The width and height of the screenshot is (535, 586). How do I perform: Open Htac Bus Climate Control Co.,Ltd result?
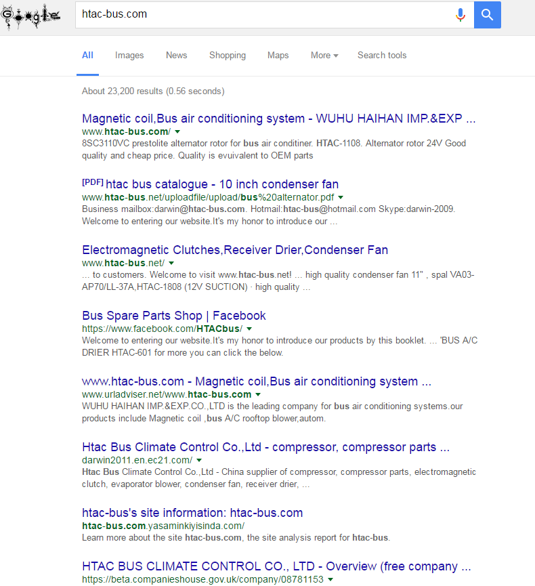tap(265, 447)
